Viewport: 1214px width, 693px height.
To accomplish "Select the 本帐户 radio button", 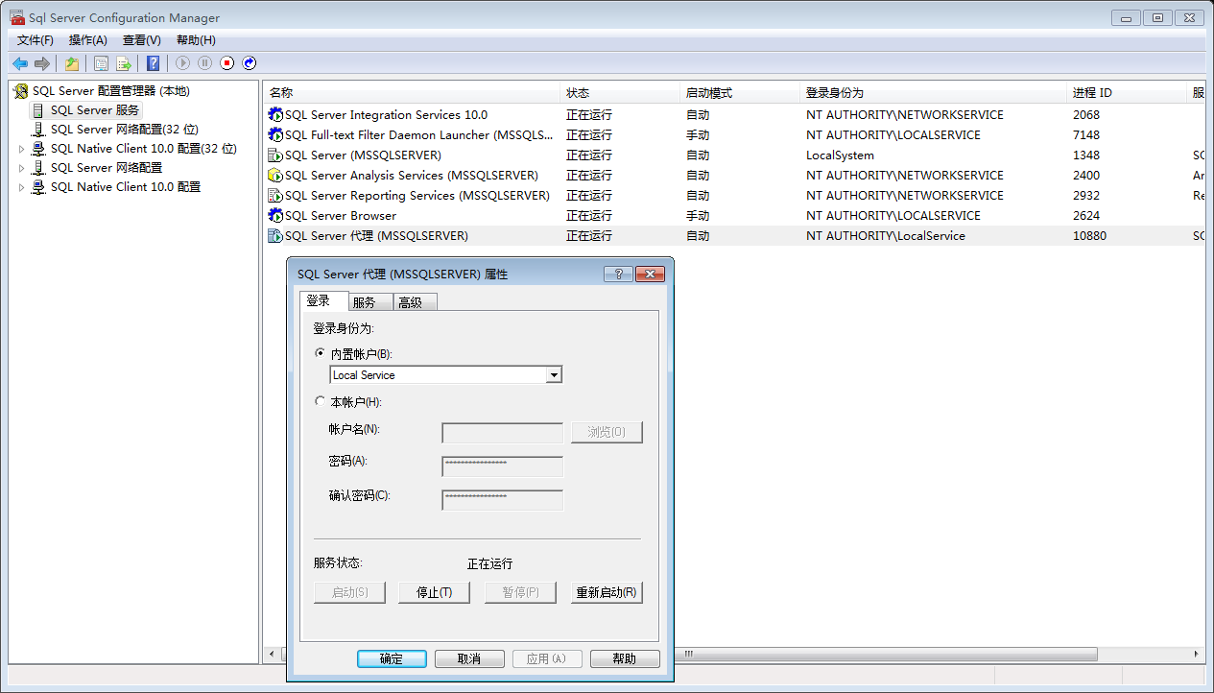I will tap(321, 402).
